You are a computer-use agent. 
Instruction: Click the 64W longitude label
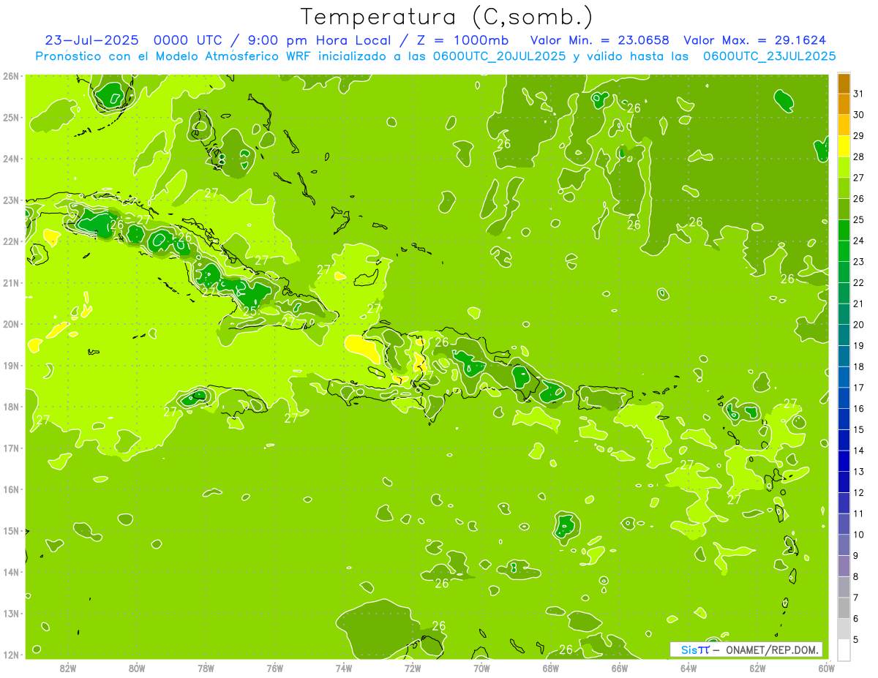(x=688, y=668)
